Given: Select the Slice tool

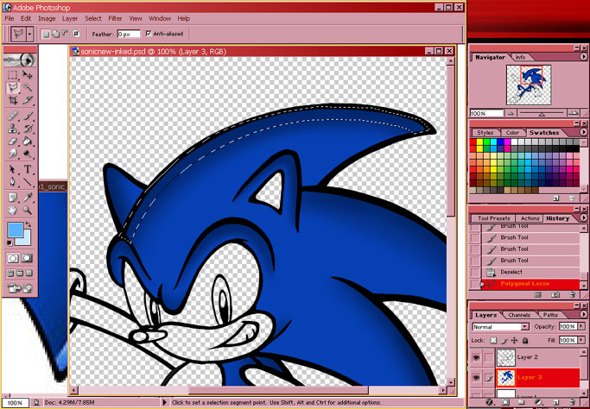Looking at the screenshot, I should point(27,100).
